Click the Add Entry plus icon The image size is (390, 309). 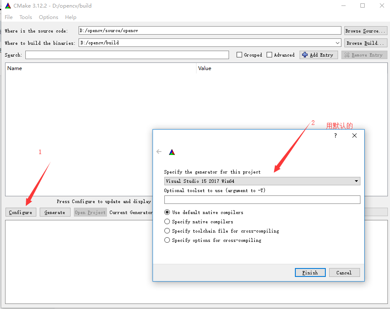305,54
